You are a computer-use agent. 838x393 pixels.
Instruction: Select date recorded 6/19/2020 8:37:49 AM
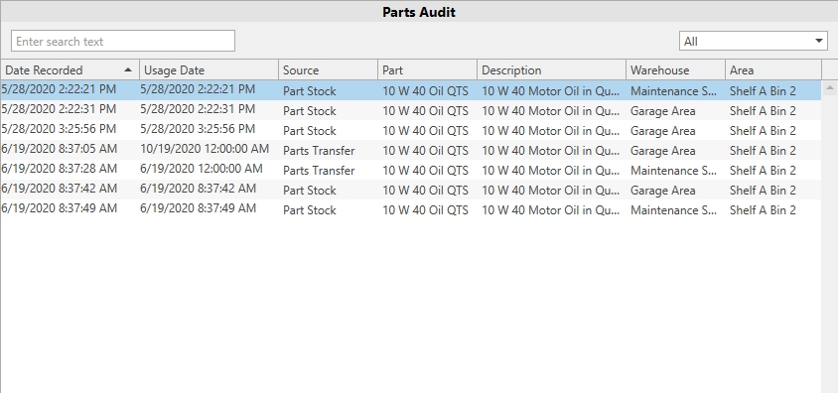tap(60, 207)
